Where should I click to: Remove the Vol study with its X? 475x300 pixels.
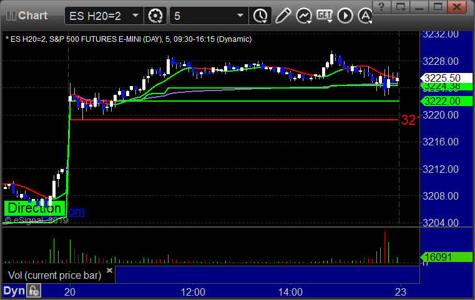(109, 270)
